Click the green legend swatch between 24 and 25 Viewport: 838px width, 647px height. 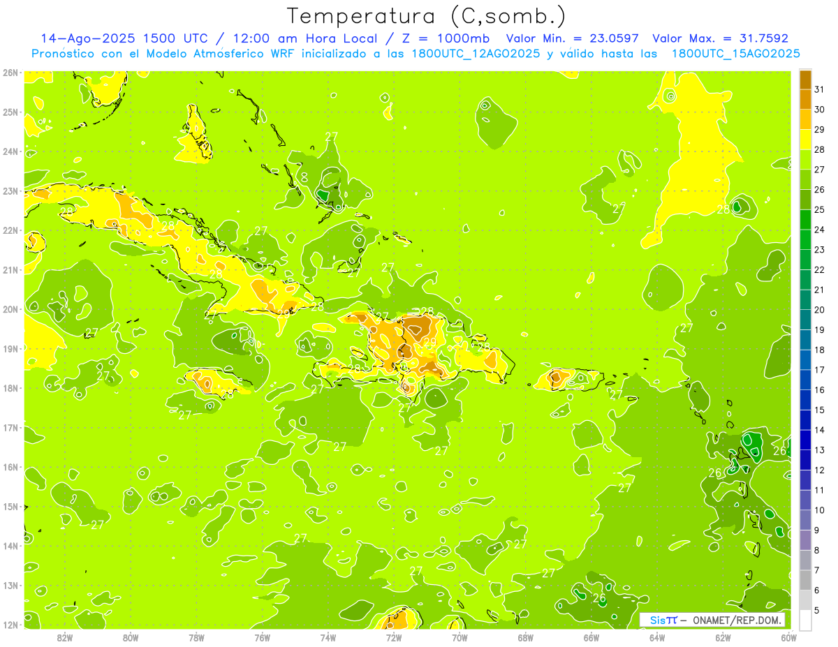click(x=805, y=220)
